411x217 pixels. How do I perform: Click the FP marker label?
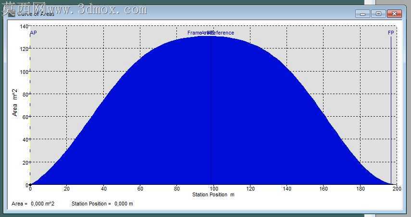click(391, 33)
